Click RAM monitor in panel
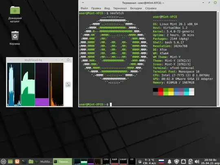Screen dimensions: 220x165 point(114,161)
